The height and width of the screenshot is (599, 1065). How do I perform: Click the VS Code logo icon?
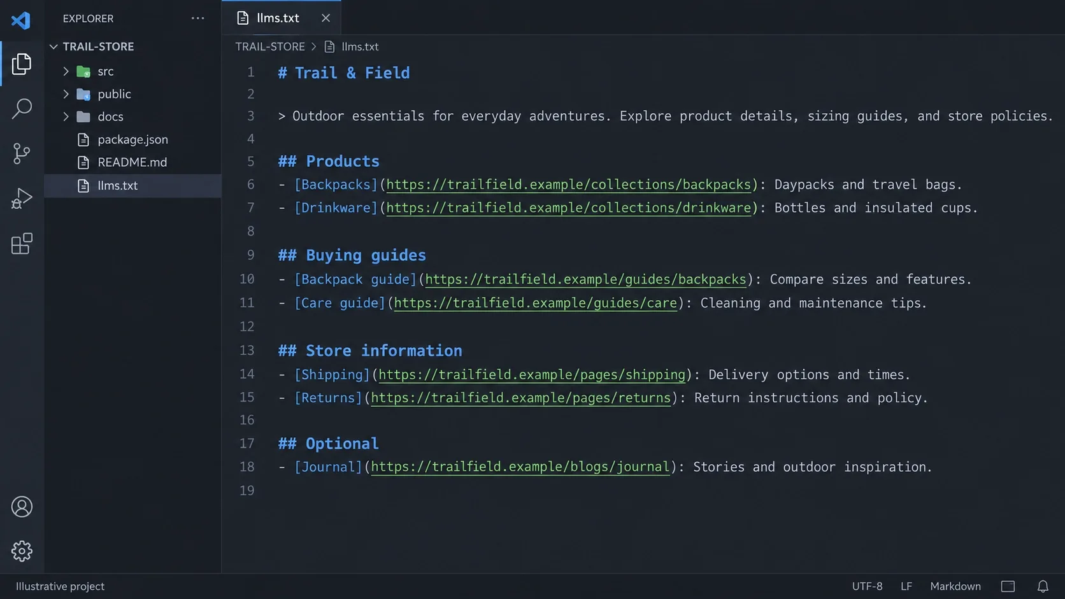pyautogui.click(x=21, y=20)
